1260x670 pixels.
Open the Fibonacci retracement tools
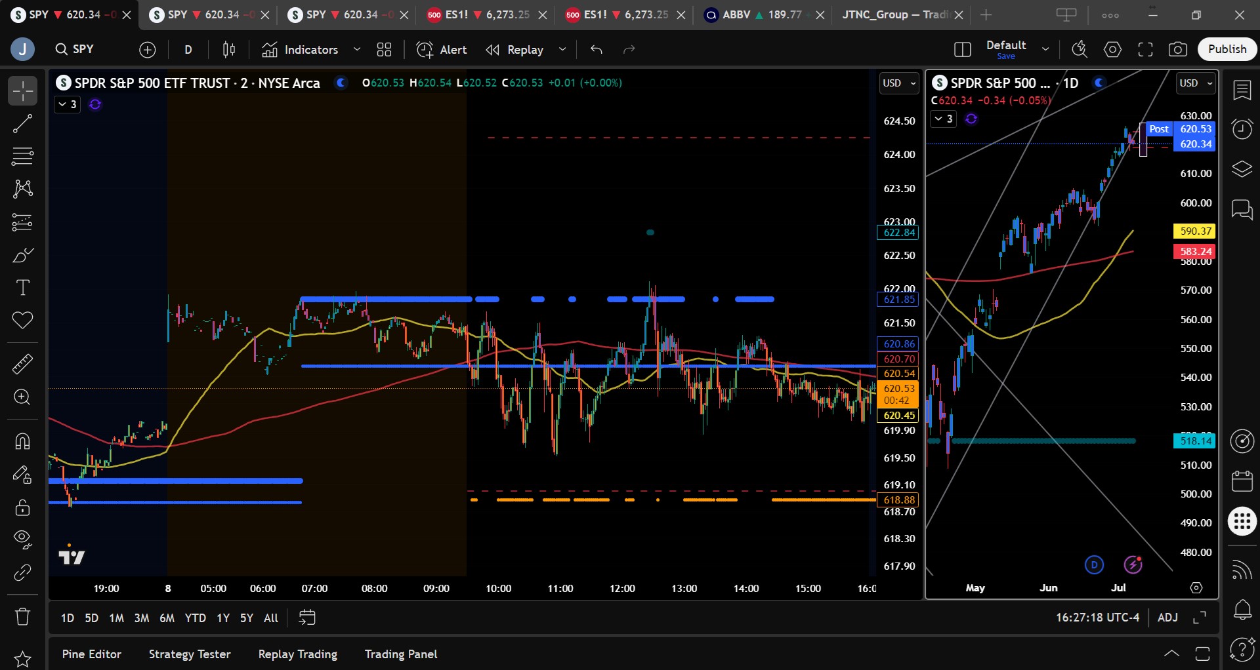pyautogui.click(x=22, y=156)
